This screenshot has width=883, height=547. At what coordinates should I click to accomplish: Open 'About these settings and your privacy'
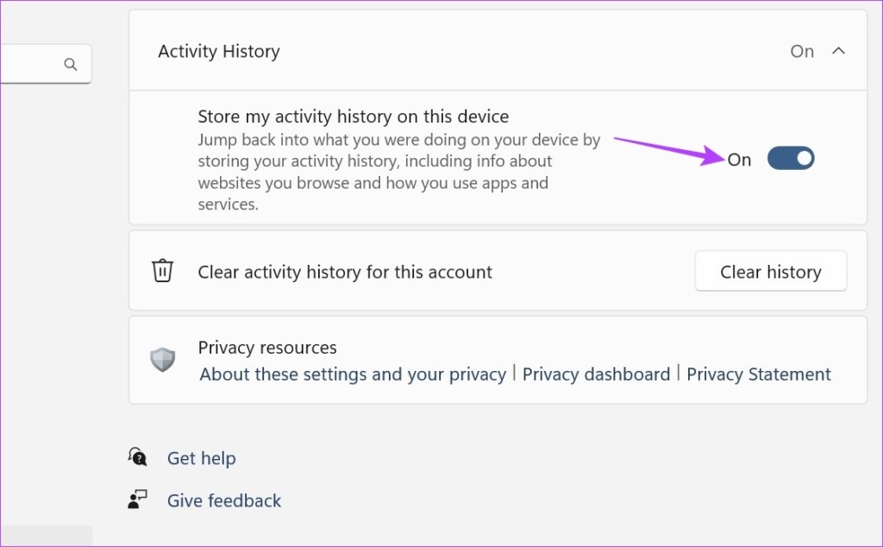352,374
